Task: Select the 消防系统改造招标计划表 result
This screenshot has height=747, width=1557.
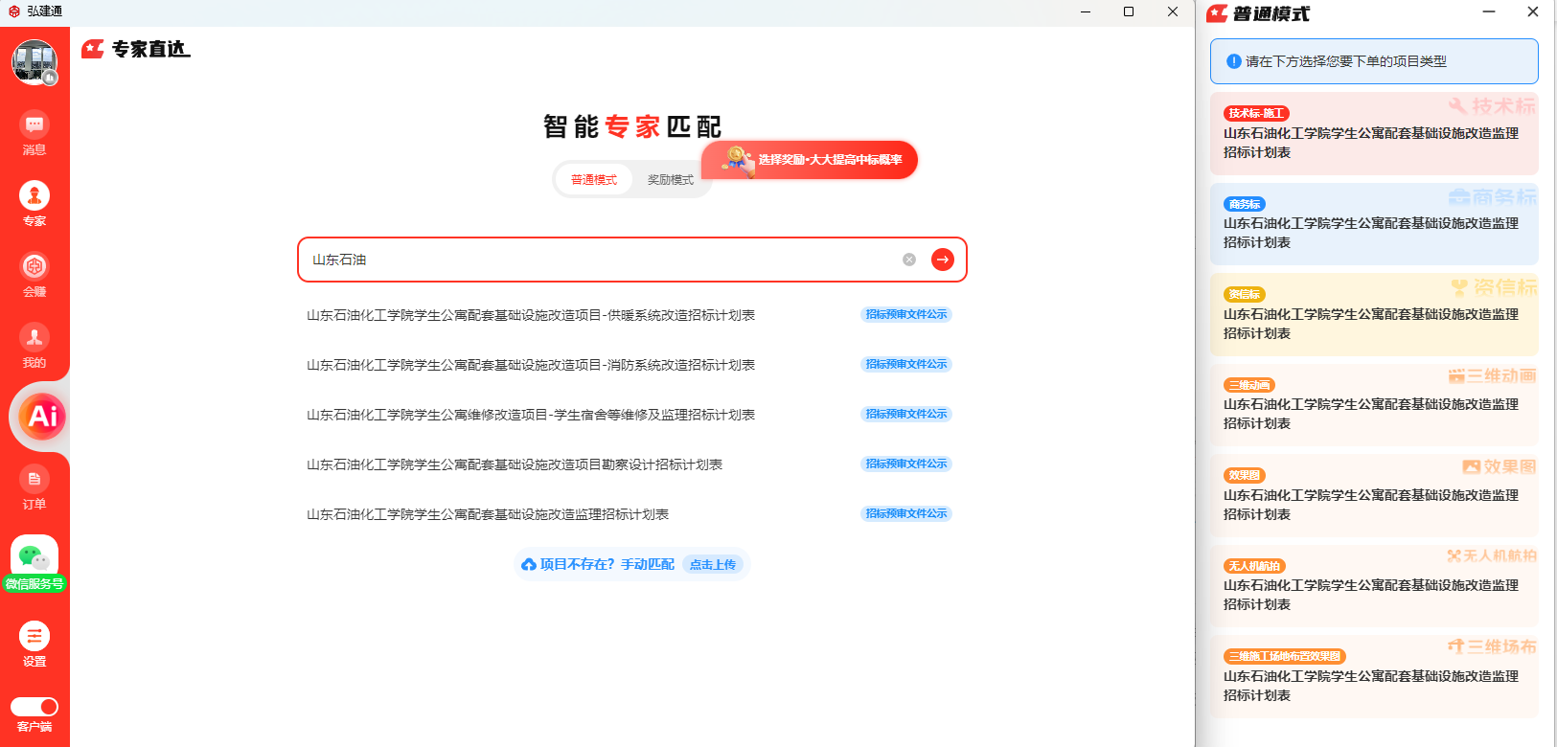Action: tap(531, 365)
